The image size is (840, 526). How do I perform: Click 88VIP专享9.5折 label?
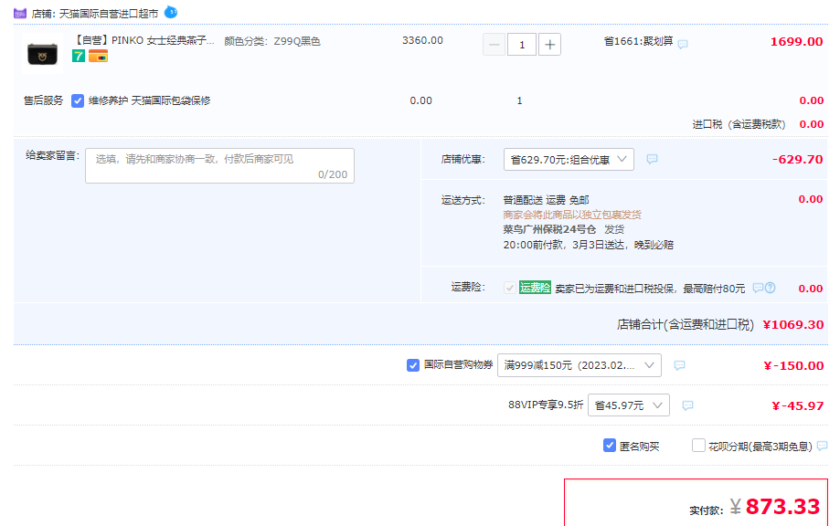click(546, 405)
